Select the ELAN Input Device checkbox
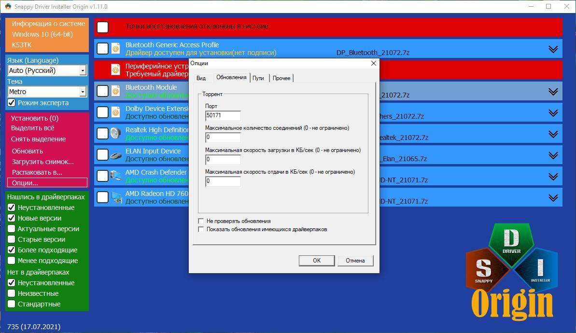Viewport: 576px width, 333px height. pos(102,155)
